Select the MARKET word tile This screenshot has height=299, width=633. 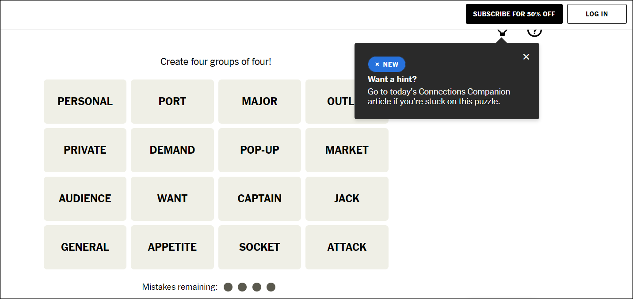pos(347,150)
